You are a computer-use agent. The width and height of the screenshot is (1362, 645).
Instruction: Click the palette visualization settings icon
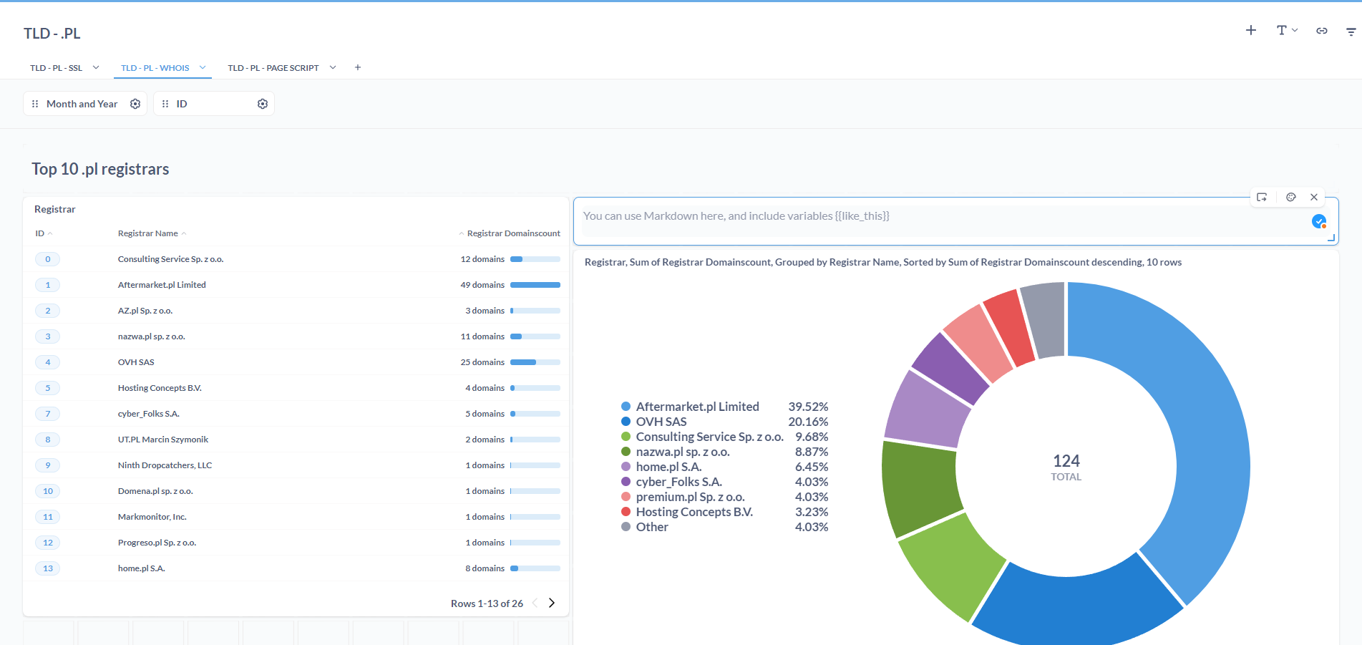click(1290, 197)
